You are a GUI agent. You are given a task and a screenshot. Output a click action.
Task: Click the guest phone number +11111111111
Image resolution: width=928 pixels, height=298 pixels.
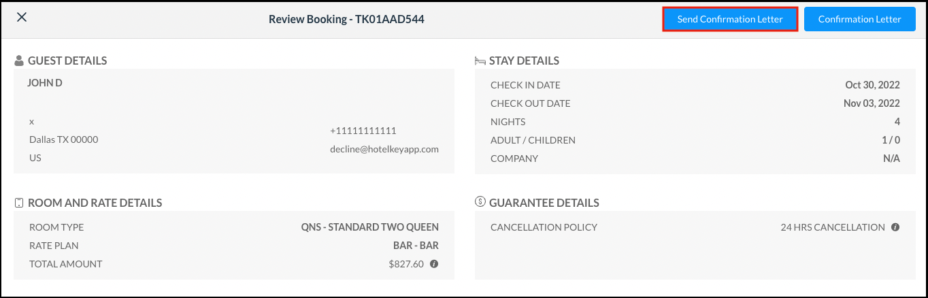pyautogui.click(x=363, y=131)
